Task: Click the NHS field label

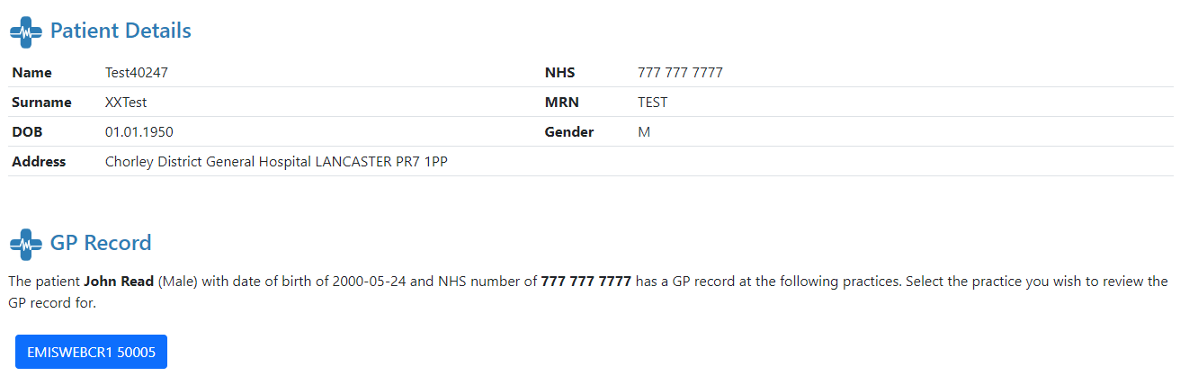Action: pyautogui.click(x=559, y=73)
